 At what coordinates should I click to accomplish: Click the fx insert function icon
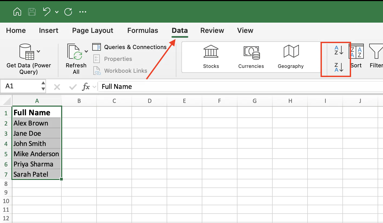tap(86, 87)
